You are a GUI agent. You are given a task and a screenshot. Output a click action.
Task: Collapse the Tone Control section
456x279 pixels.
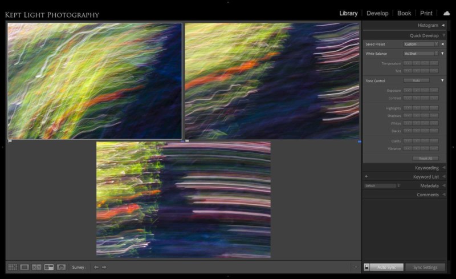[442, 80]
